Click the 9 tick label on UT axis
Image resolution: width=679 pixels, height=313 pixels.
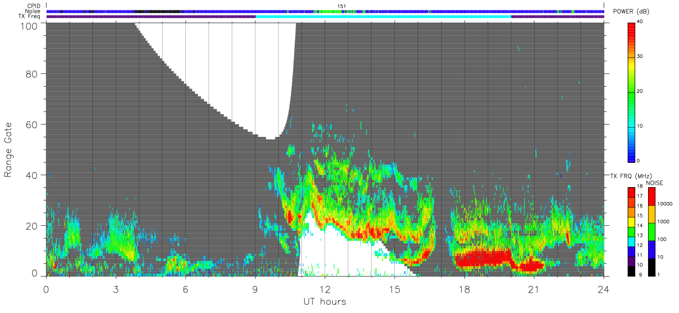255,289
